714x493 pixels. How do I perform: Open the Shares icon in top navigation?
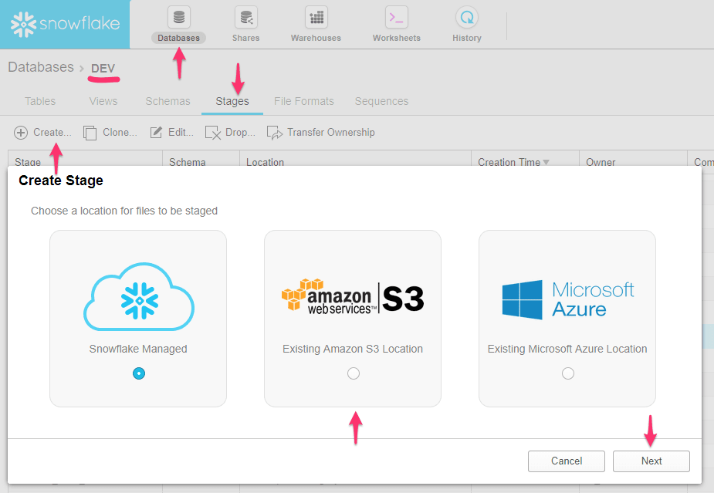pos(246,17)
